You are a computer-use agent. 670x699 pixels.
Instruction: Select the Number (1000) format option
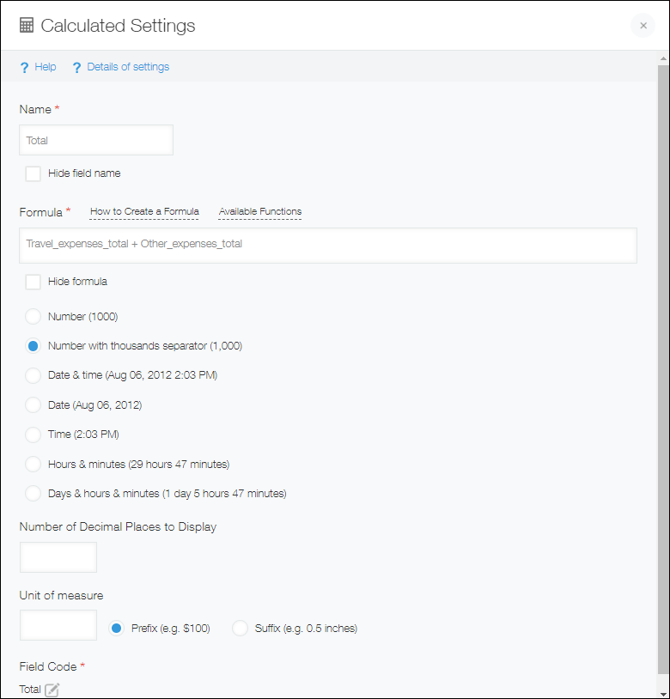(33, 316)
